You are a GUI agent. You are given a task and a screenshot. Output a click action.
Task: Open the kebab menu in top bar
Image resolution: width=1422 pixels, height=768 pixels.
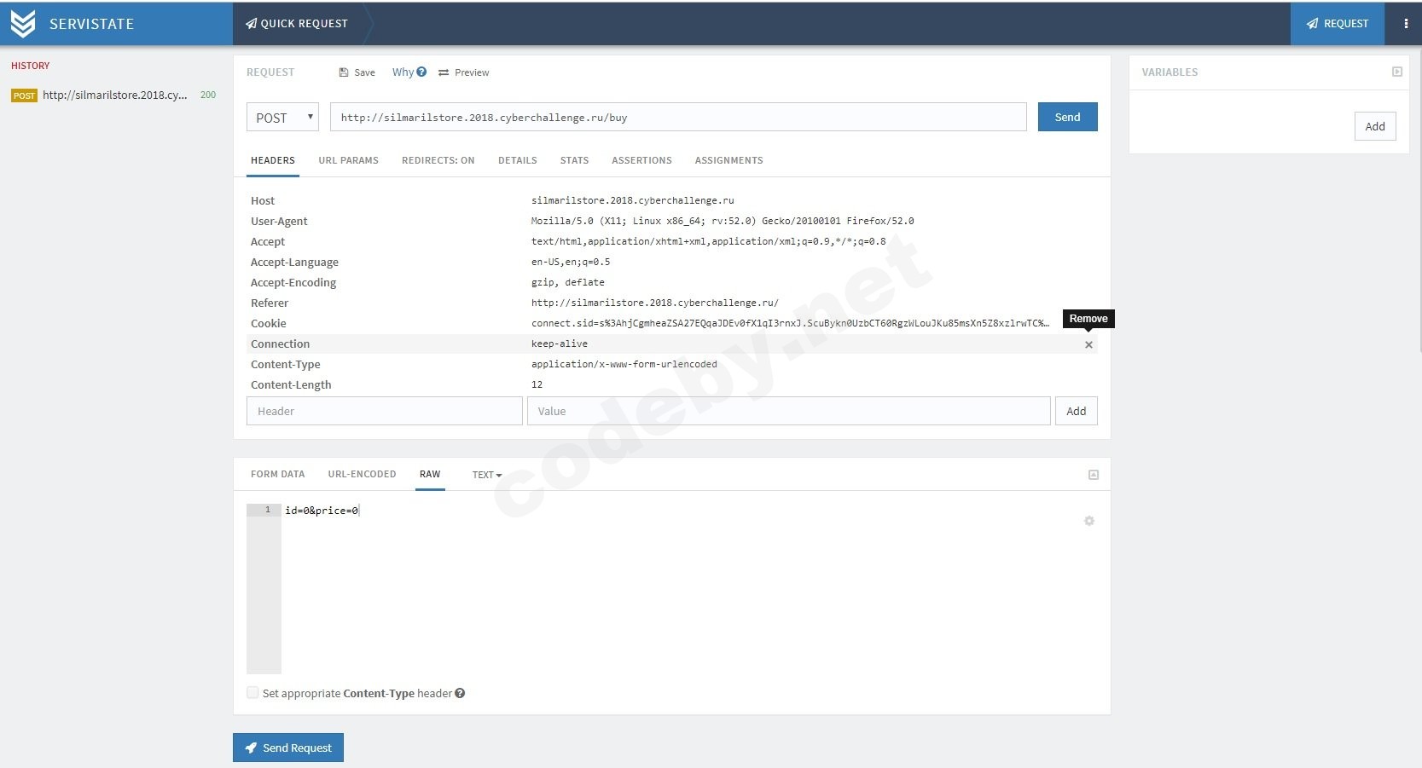coord(1406,24)
